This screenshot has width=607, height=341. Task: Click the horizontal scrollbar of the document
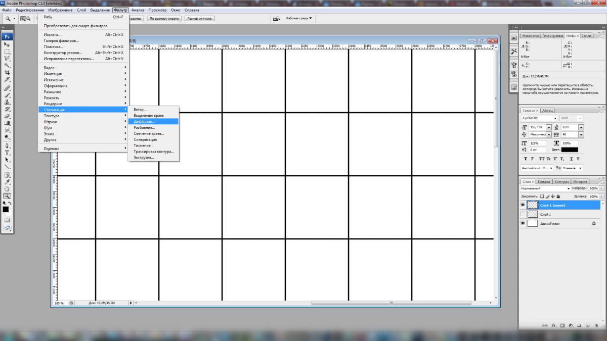pos(391,303)
